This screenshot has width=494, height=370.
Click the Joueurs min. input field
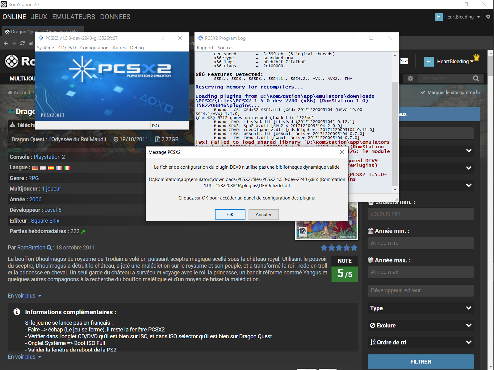[421, 214]
